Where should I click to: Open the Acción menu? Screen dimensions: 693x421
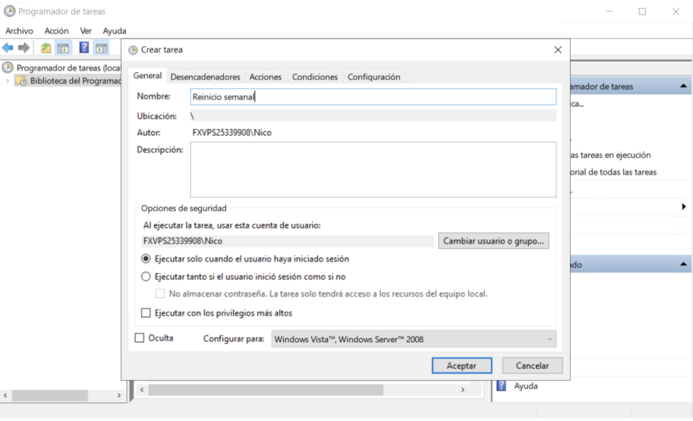click(x=56, y=30)
